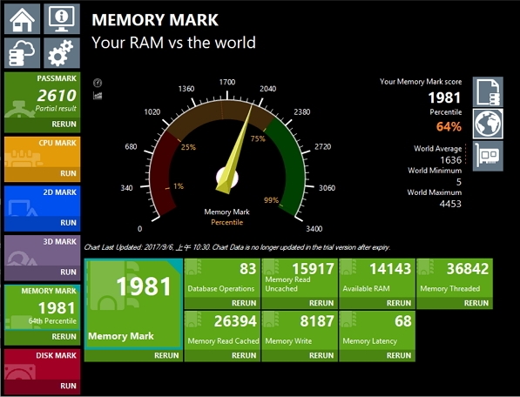Open the Memory Read Uncached 15917 tile

pos(300,279)
